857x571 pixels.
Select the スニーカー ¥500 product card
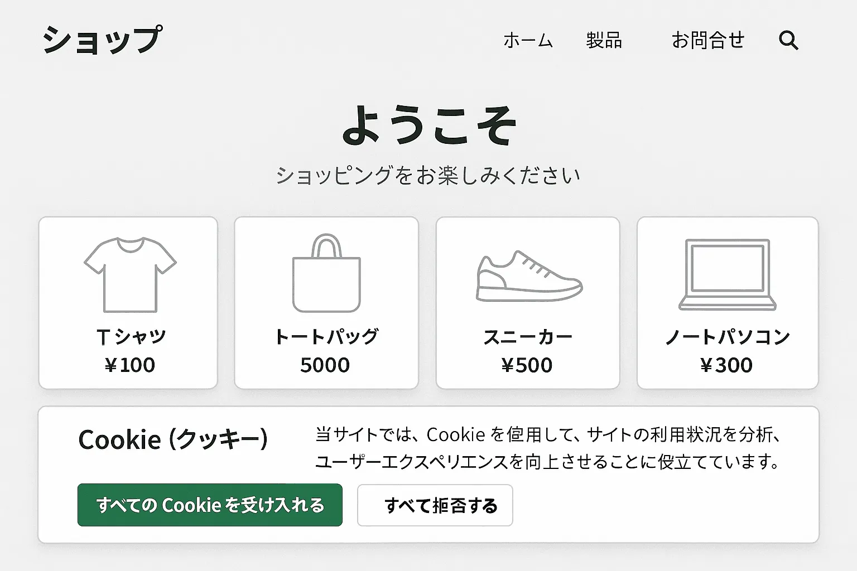(x=527, y=303)
